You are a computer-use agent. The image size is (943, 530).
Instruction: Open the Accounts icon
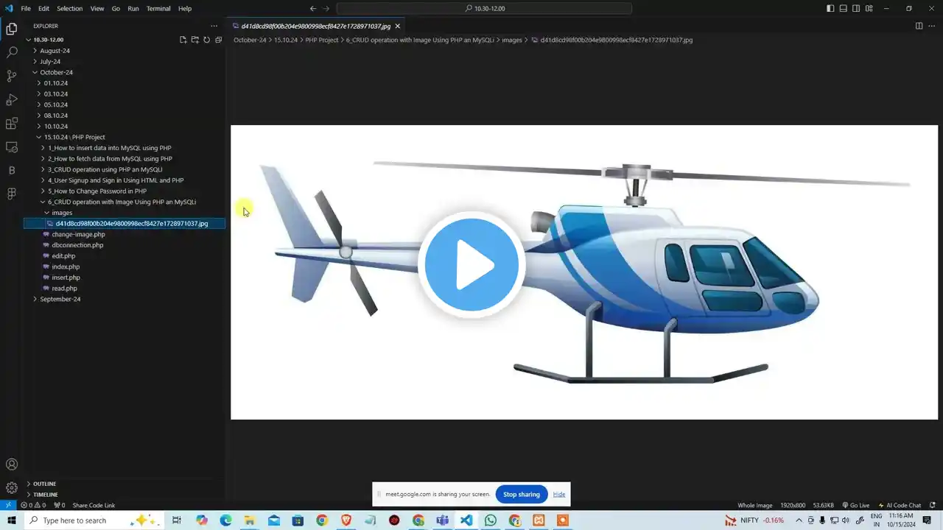(12, 464)
